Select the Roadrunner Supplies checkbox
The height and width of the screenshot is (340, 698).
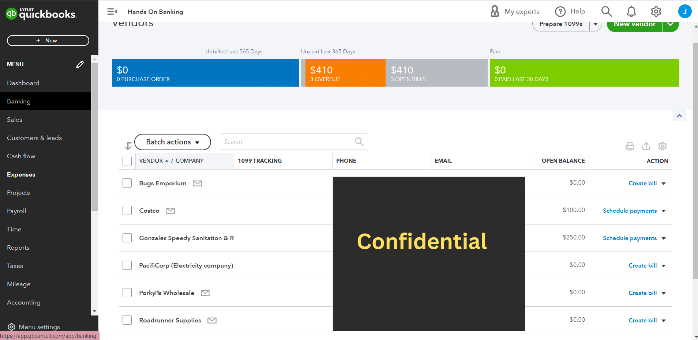point(127,320)
